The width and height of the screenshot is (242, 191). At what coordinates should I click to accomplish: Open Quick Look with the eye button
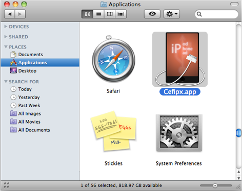152,14
